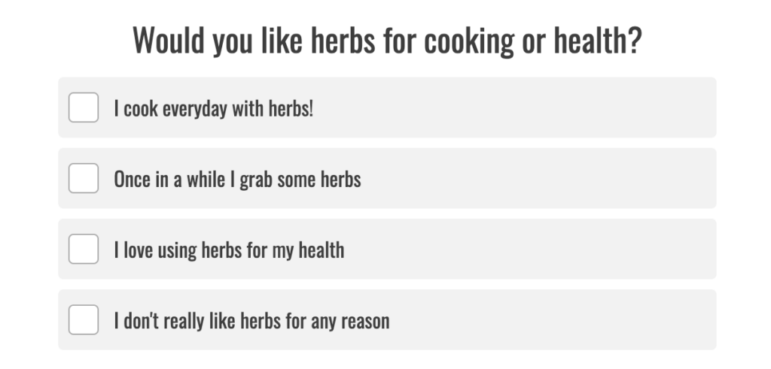Image resolution: width=771 pixels, height=369 pixels.
Task: Toggle the third answer's square checkbox
Action: [x=84, y=249]
